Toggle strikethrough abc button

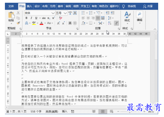[44, 18]
